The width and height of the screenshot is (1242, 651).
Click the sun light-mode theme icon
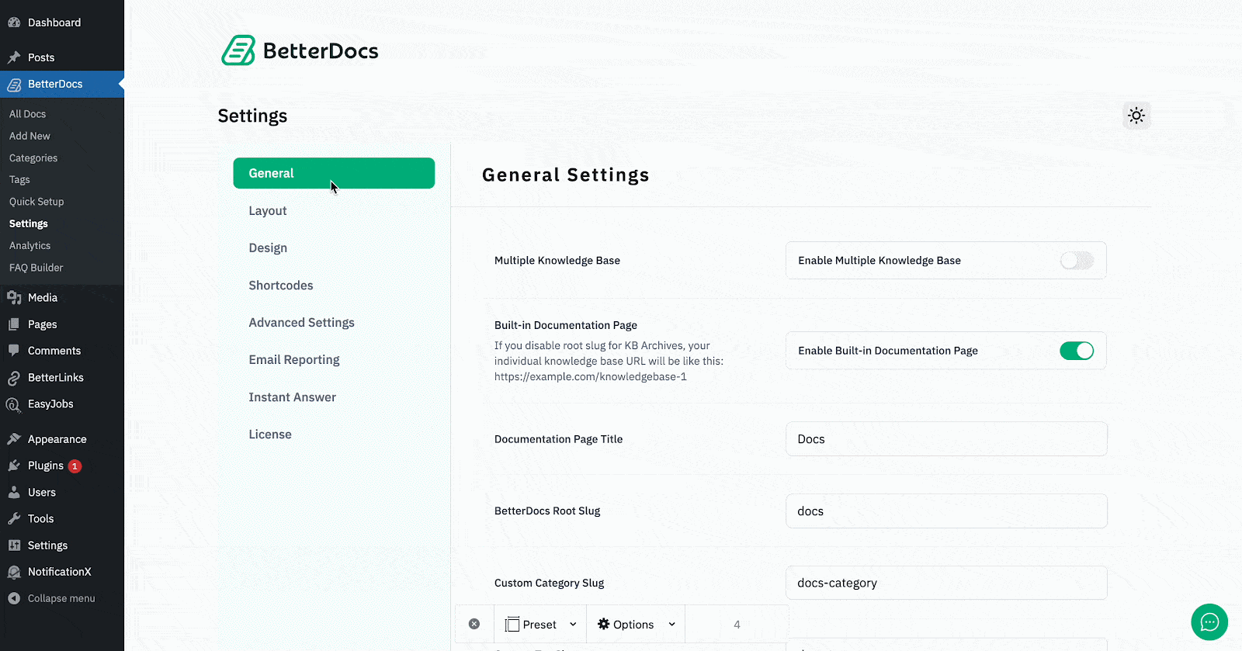tap(1136, 116)
